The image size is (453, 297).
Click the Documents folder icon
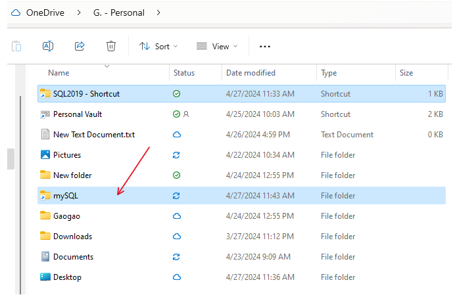[45, 257]
